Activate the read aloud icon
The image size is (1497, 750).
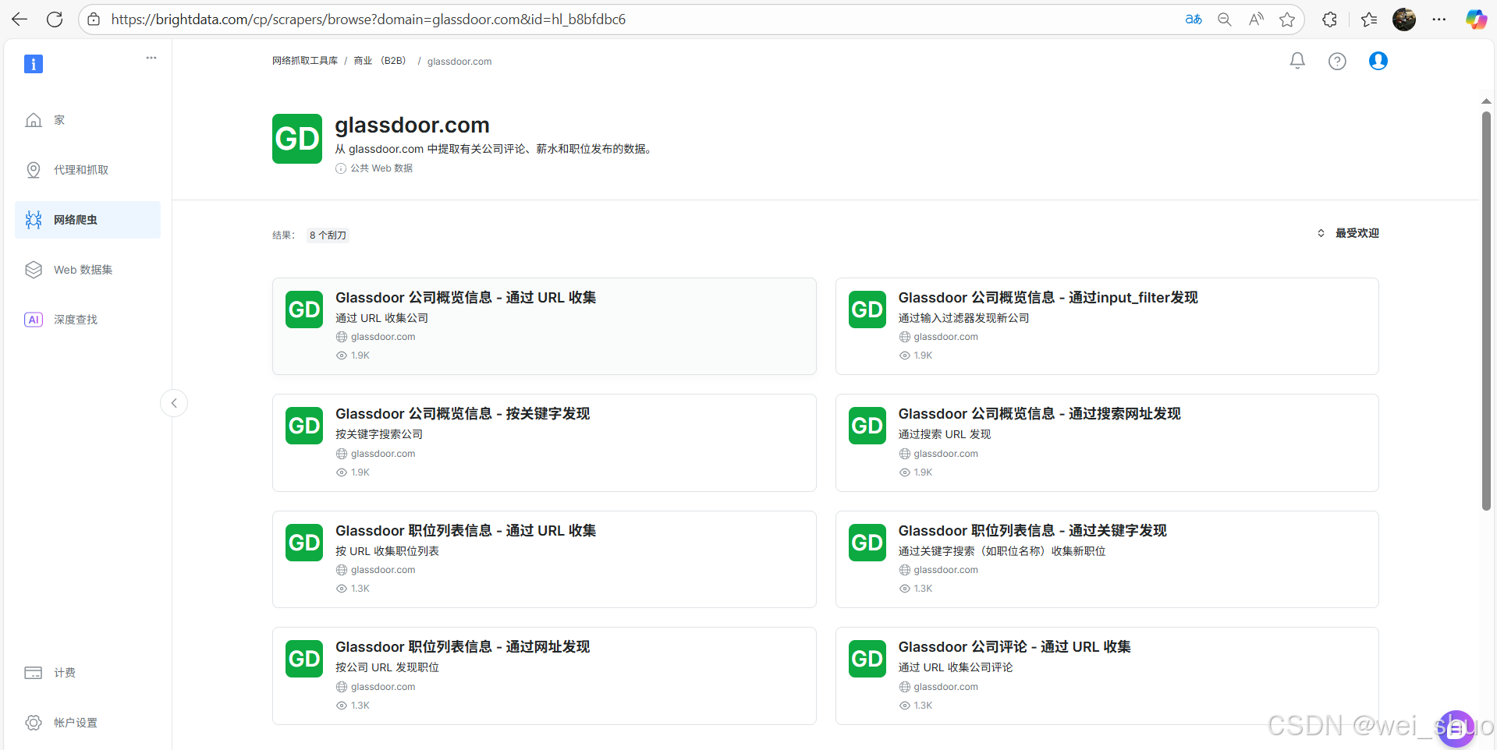[x=1256, y=19]
